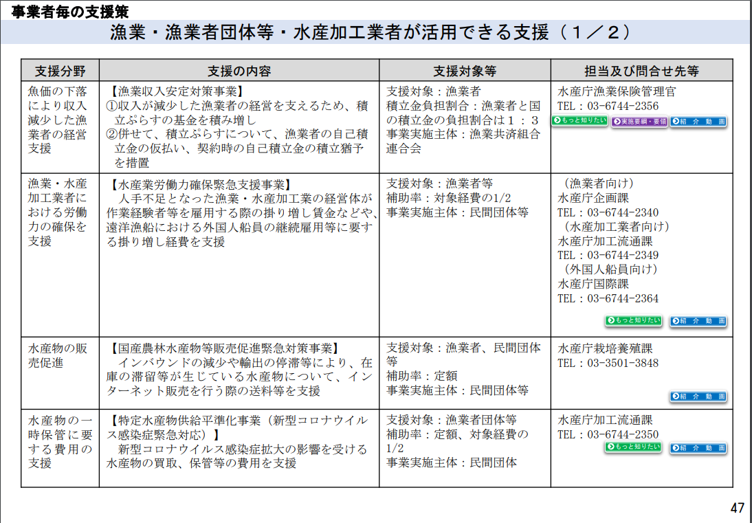The image size is (752, 523).
Task: Open the purple 実施要綱・要領 button
Action: [639, 122]
